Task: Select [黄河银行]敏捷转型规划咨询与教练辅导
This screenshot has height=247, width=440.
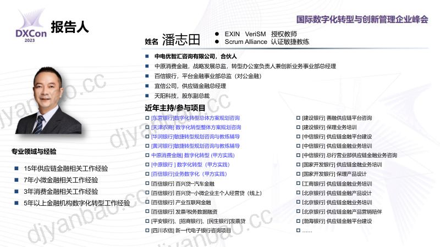Action: [195, 146]
